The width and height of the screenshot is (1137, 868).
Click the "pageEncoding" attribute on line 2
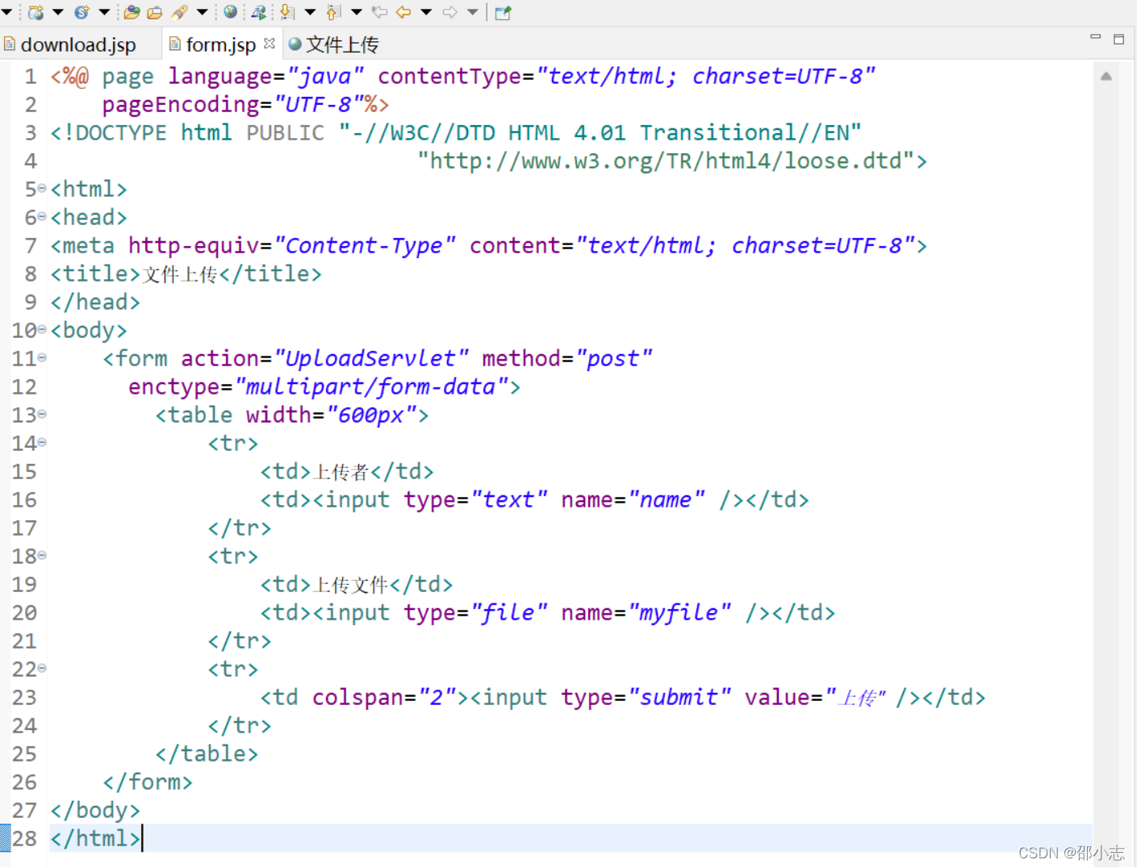(181, 104)
